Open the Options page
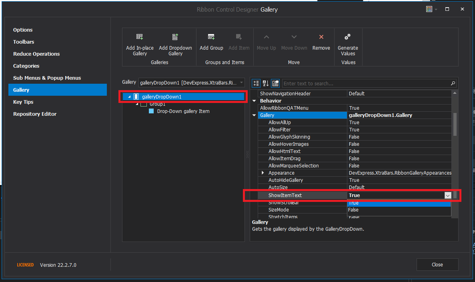This screenshot has height=282, width=475. pos(23,30)
